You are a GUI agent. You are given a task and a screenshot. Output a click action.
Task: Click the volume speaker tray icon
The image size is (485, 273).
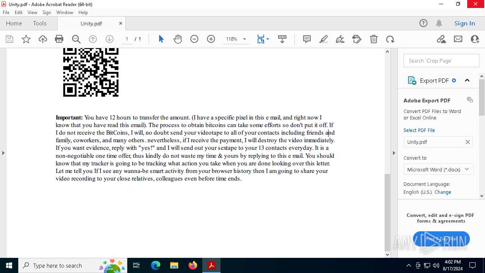[436, 265]
